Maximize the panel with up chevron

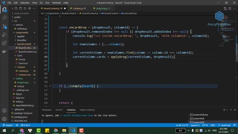(x=231, y=110)
